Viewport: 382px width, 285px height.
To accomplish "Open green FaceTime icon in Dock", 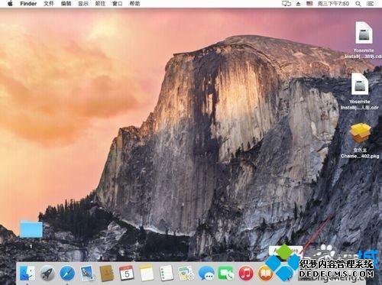I will click(x=226, y=274).
